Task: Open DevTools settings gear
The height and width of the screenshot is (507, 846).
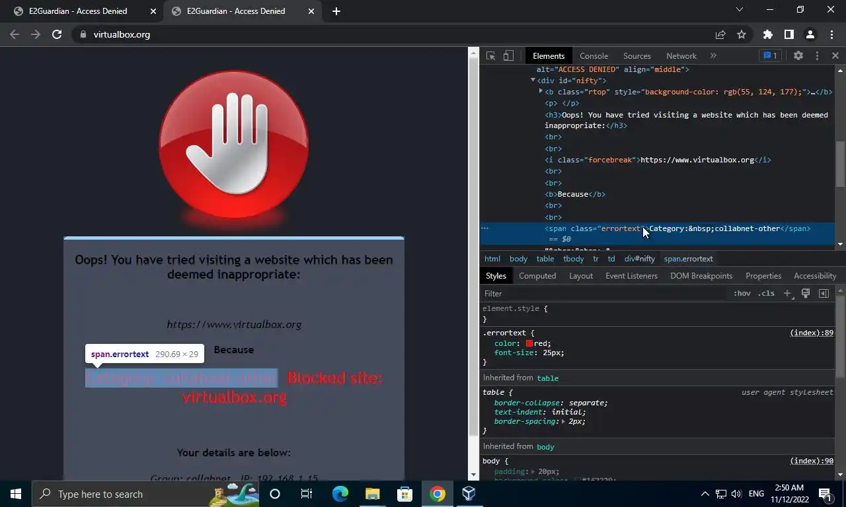Action: (x=798, y=56)
